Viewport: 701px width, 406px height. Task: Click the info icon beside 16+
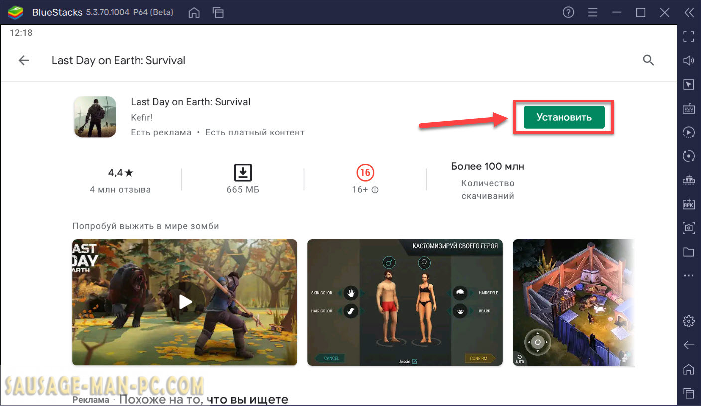(x=375, y=190)
